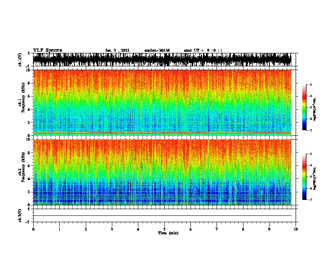Click time axis tick label "2"
The image size is (333, 257).
pos(86,229)
